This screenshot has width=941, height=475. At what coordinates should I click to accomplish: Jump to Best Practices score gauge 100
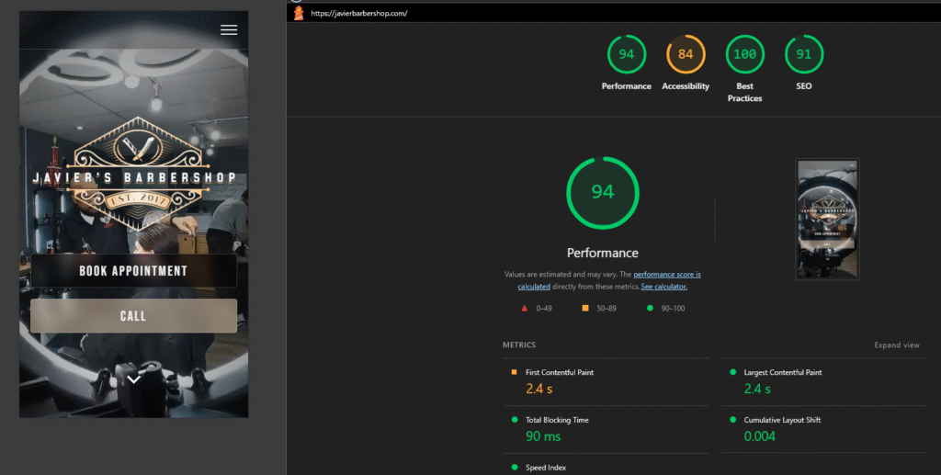tap(744, 54)
